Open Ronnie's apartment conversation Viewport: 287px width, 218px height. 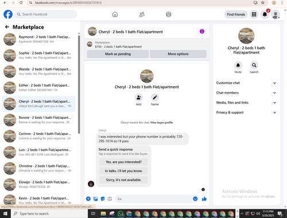tap(38, 120)
